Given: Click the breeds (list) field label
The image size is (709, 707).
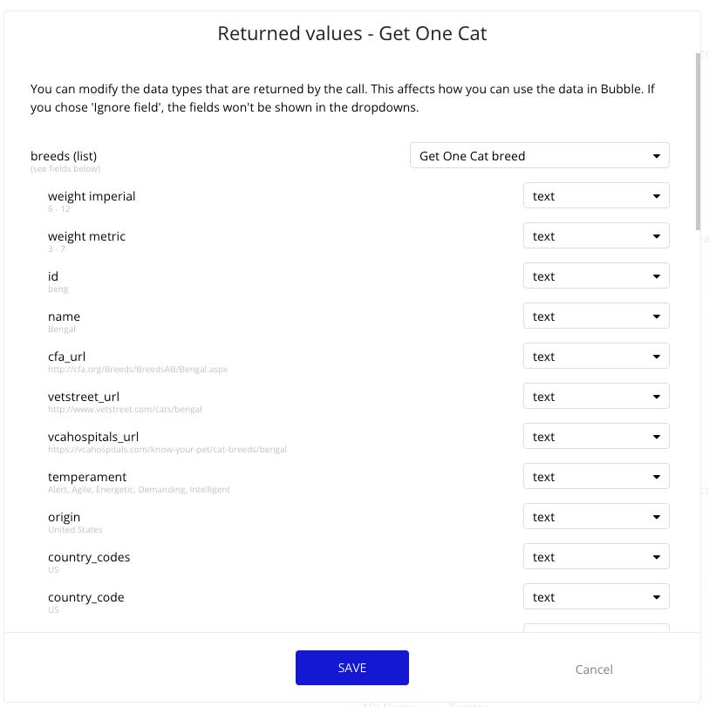Looking at the screenshot, I should click(62, 155).
